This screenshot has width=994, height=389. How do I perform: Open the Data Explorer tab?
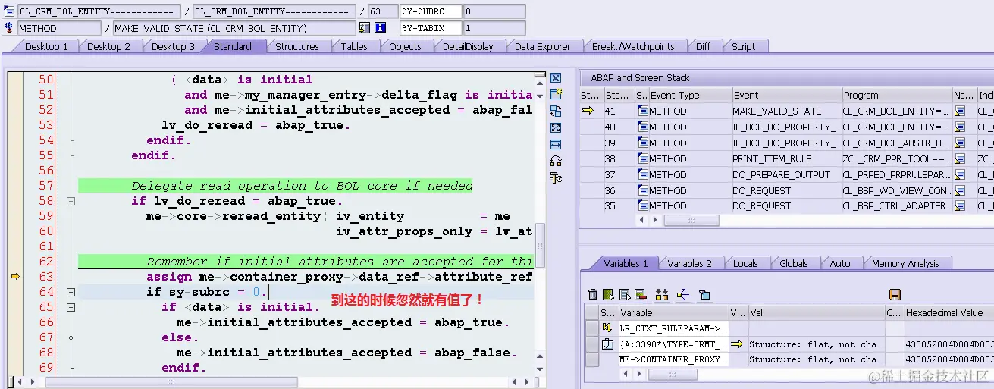(x=542, y=46)
